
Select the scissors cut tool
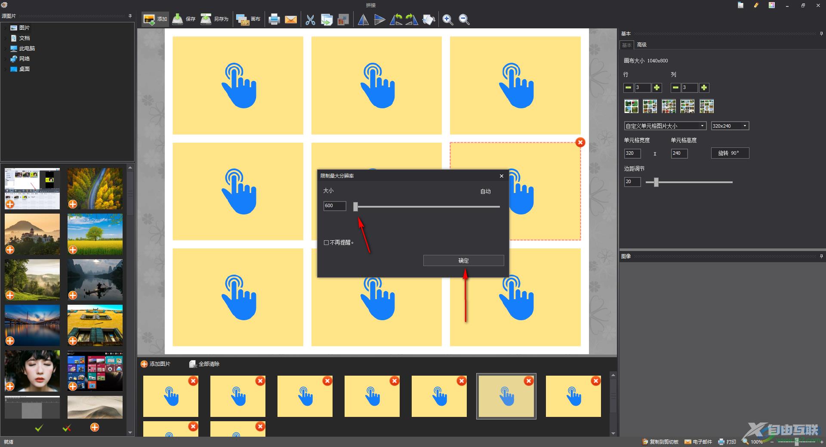coord(310,20)
